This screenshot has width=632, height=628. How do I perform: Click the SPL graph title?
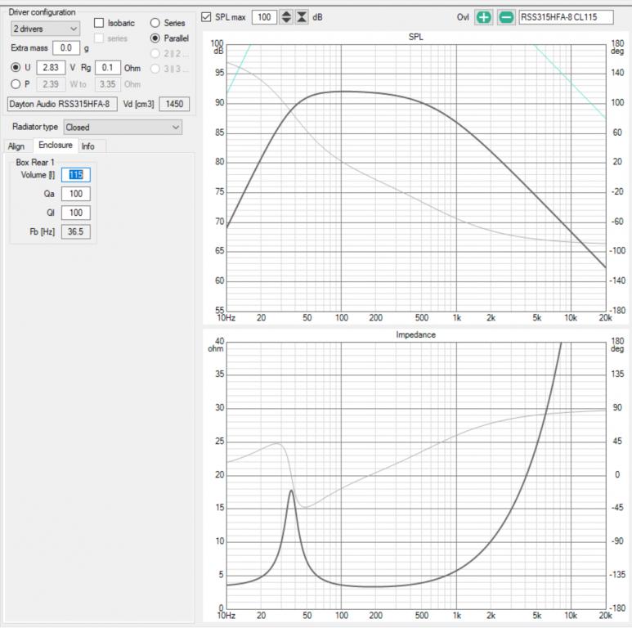(x=415, y=37)
